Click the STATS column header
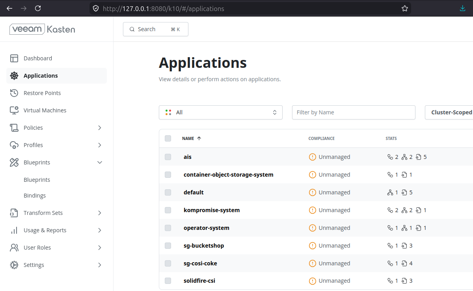Image resolution: width=473 pixels, height=291 pixels. click(x=391, y=138)
